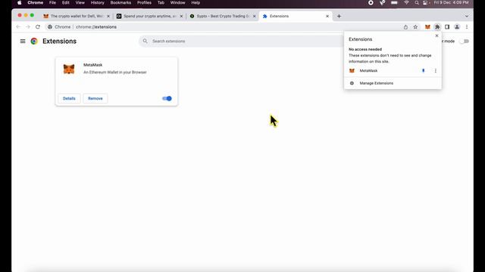Open the Apple menu
Image resolution: width=485 pixels, height=272 pixels.
pyautogui.click(x=20, y=3)
